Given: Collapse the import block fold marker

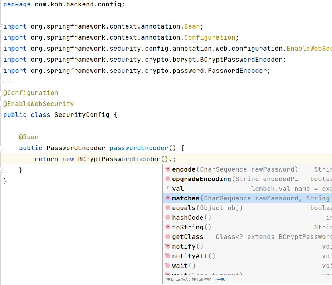Looking at the screenshot, I should (x=1, y=26).
